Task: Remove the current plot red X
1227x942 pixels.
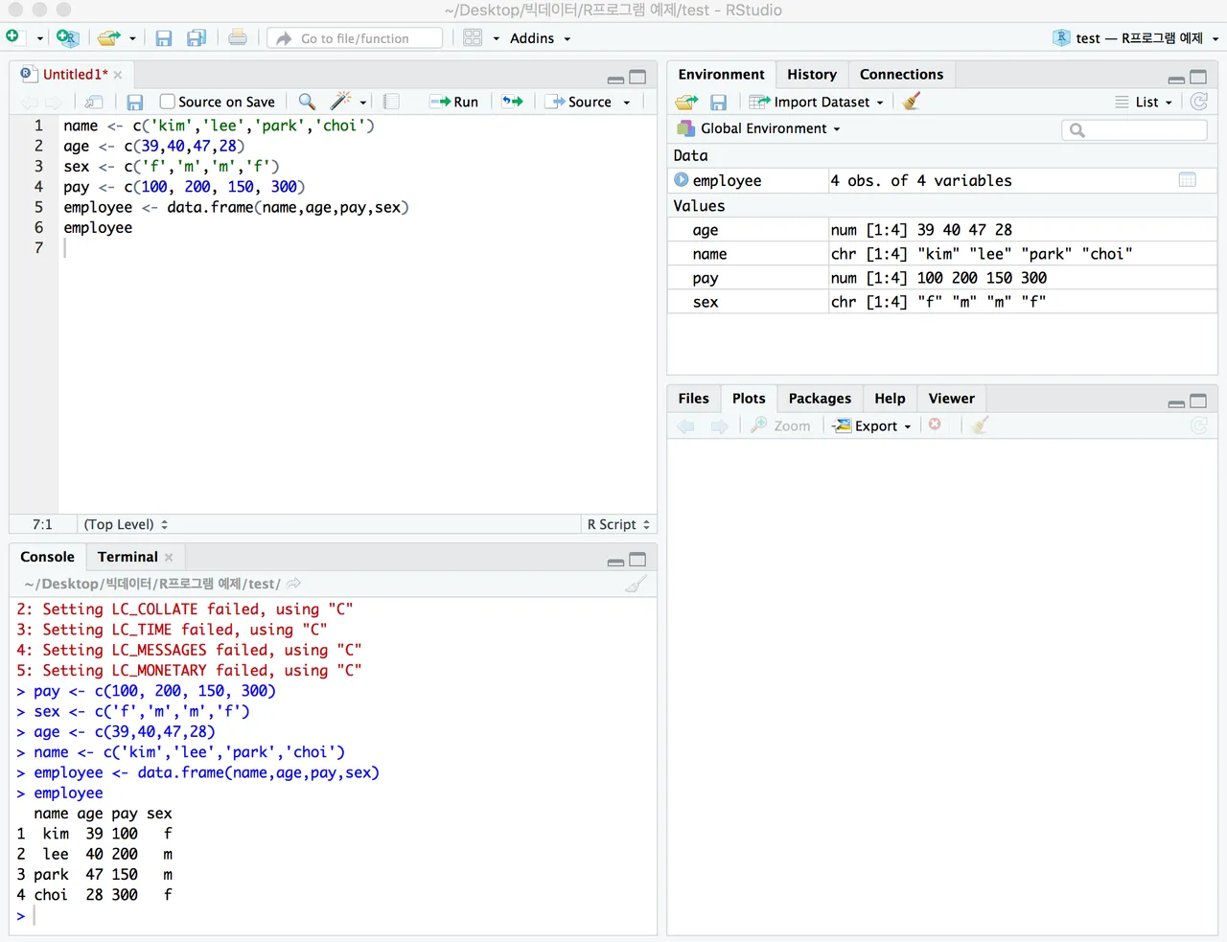Action: point(935,425)
